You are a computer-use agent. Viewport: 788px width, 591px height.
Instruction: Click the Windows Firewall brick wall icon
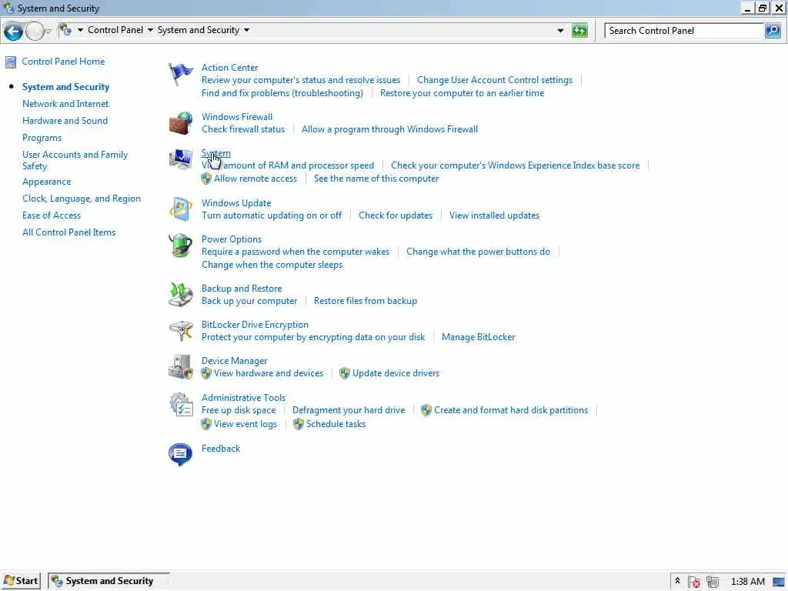pyautogui.click(x=180, y=123)
